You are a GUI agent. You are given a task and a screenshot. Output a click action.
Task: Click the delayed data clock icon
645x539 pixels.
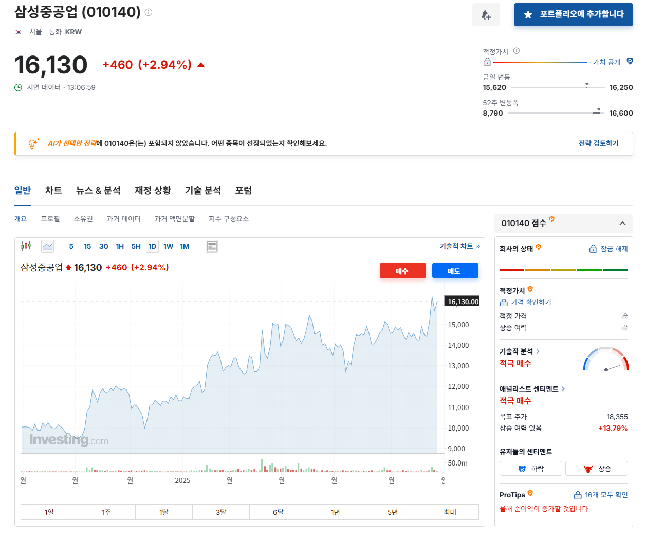[18, 87]
